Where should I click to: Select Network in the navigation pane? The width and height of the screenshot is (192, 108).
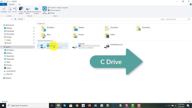[8, 78]
